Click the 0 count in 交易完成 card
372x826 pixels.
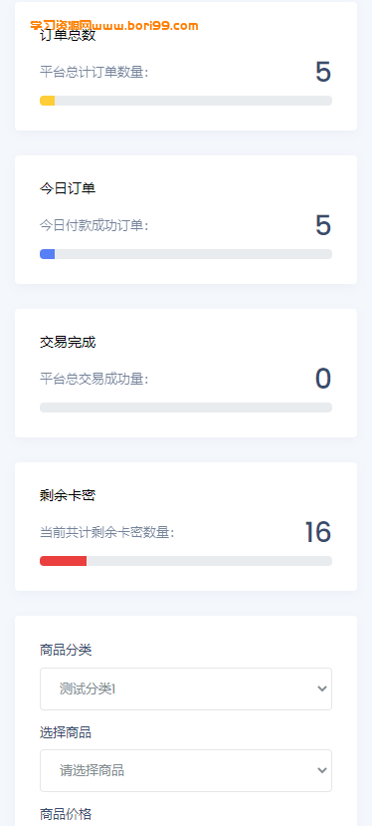(323, 379)
